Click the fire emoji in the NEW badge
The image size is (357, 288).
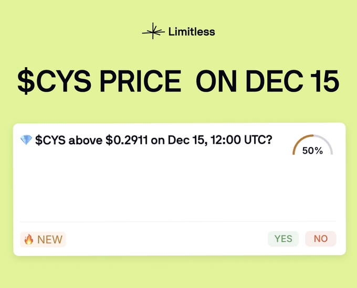(29, 239)
